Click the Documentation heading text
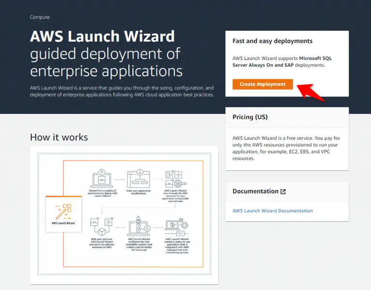This screenshot has height=290, width=371. [x=255, y=191]
